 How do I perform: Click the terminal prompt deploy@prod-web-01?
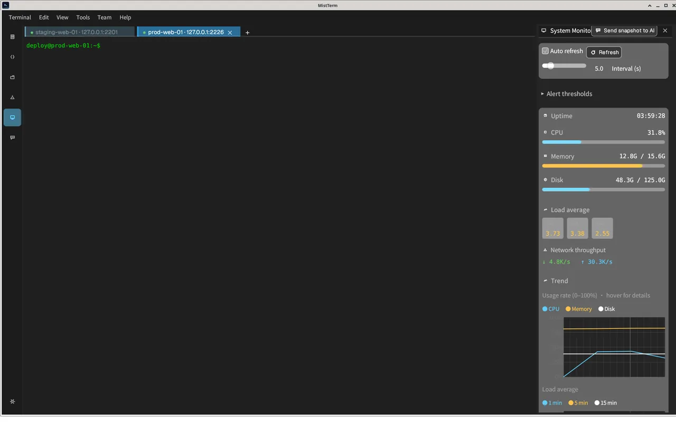[63, 46]
